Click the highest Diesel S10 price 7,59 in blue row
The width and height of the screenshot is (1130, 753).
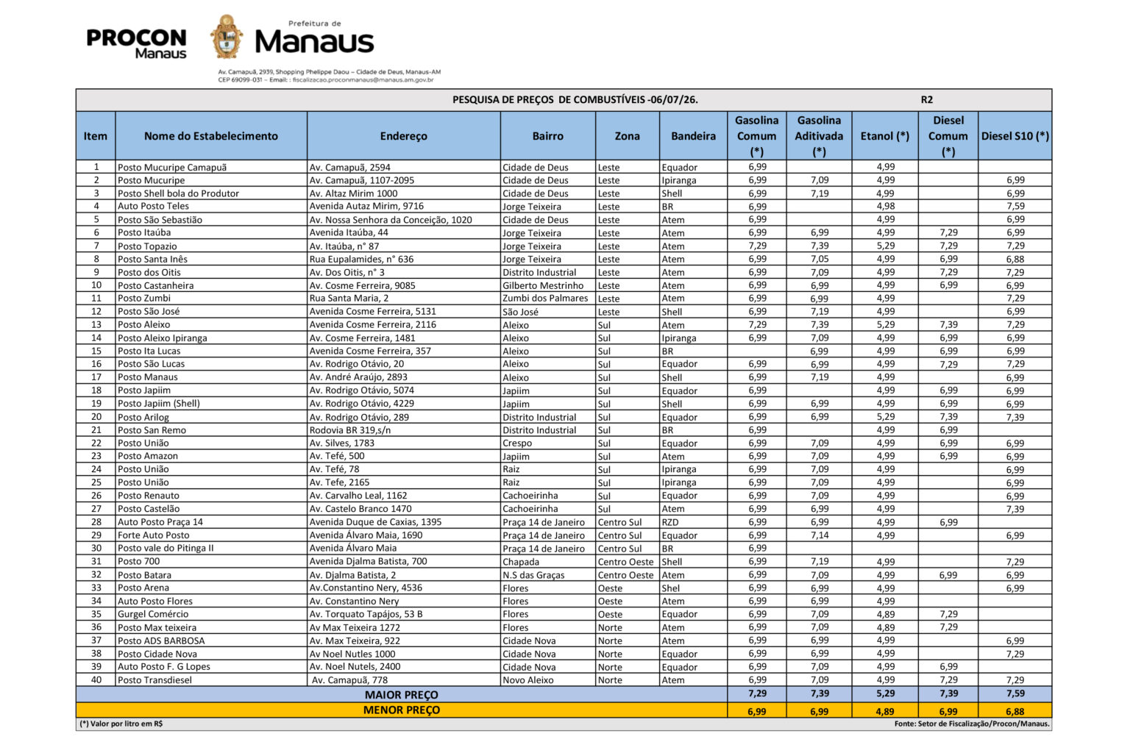pyautogui.click(x=1015, y=694)
